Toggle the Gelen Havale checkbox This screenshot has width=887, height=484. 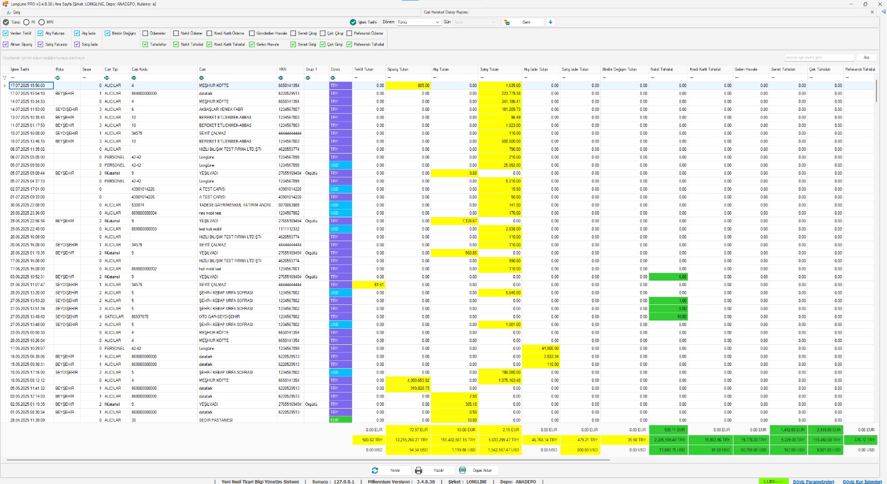click(252, 44)
